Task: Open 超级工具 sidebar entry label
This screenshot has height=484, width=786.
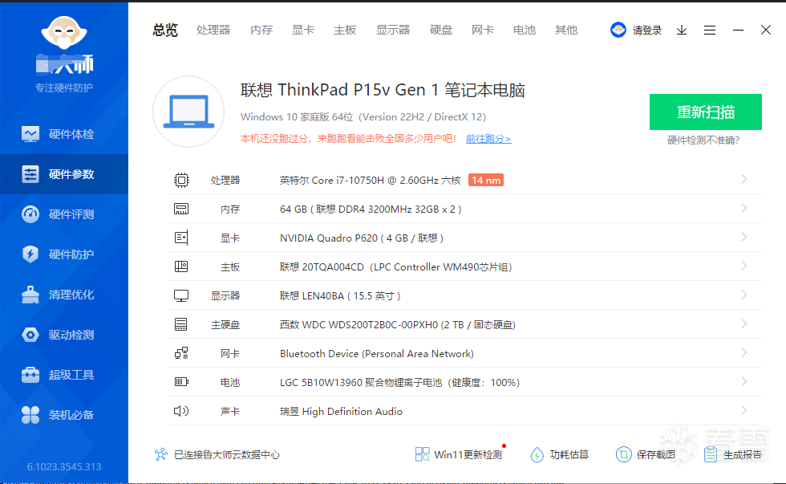Action: point(71,375)
